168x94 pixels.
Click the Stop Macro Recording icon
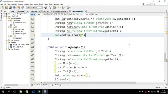(x=90, y=14)
